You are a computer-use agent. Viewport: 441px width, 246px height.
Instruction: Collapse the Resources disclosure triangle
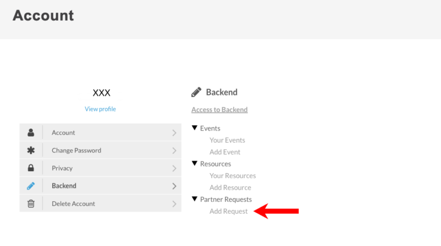pos(195,164)
